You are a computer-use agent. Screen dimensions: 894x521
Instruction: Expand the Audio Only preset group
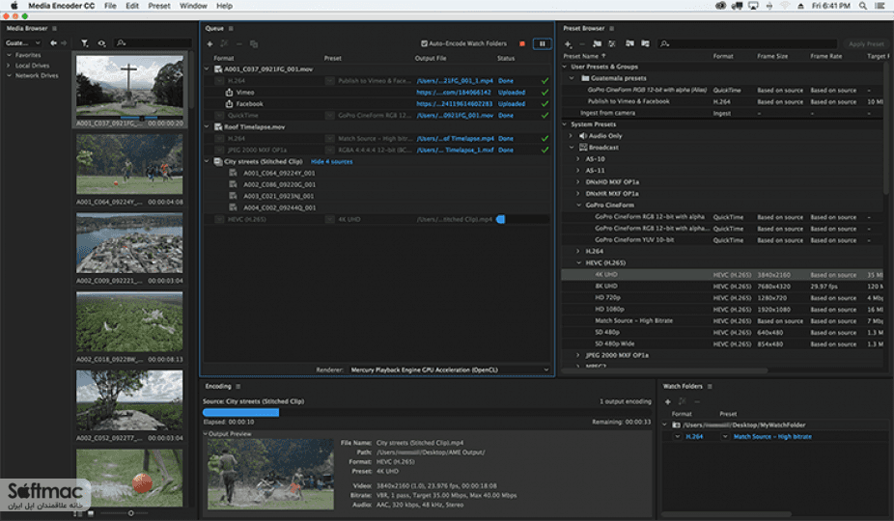pos(571,136)
